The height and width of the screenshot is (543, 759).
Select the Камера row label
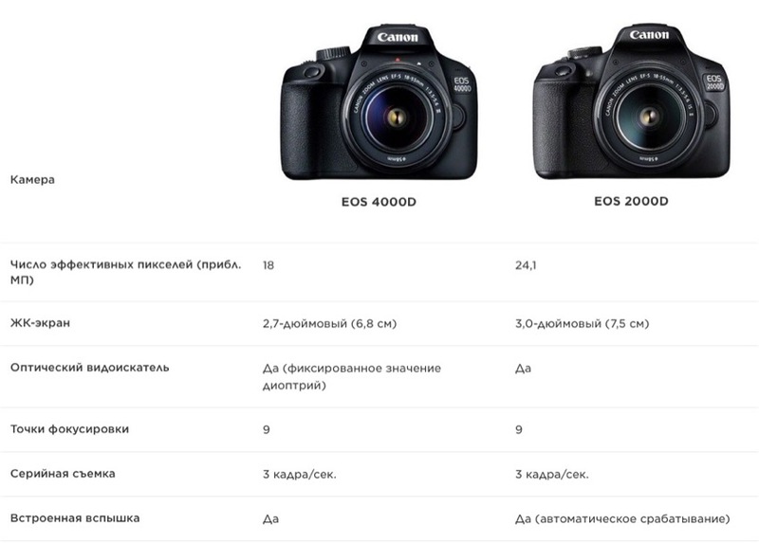[x=32, y=180]
